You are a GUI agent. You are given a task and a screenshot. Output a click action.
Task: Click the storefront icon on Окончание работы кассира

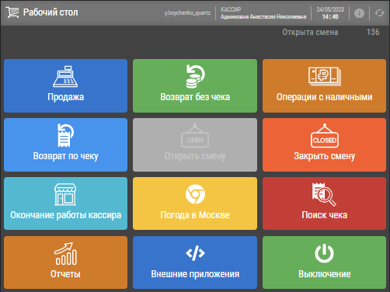pyautogui.click(x=65, y=194)
